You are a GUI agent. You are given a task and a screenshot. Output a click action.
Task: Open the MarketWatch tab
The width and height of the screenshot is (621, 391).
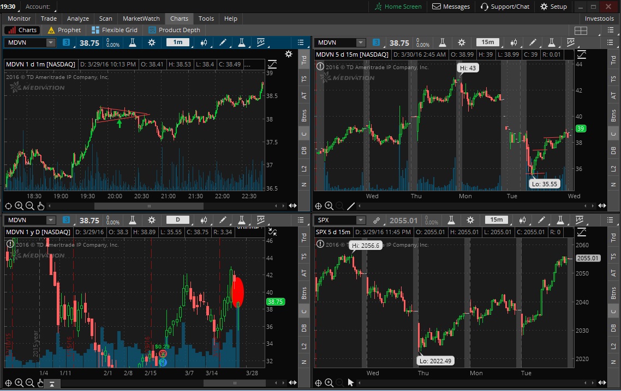point(141,19)
